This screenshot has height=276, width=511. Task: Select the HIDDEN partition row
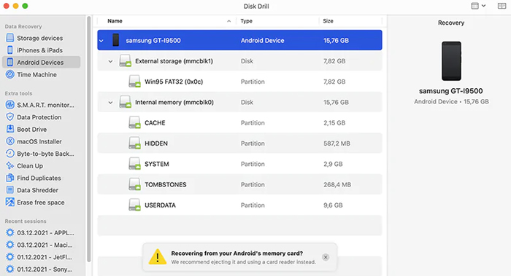coord(239,143)
